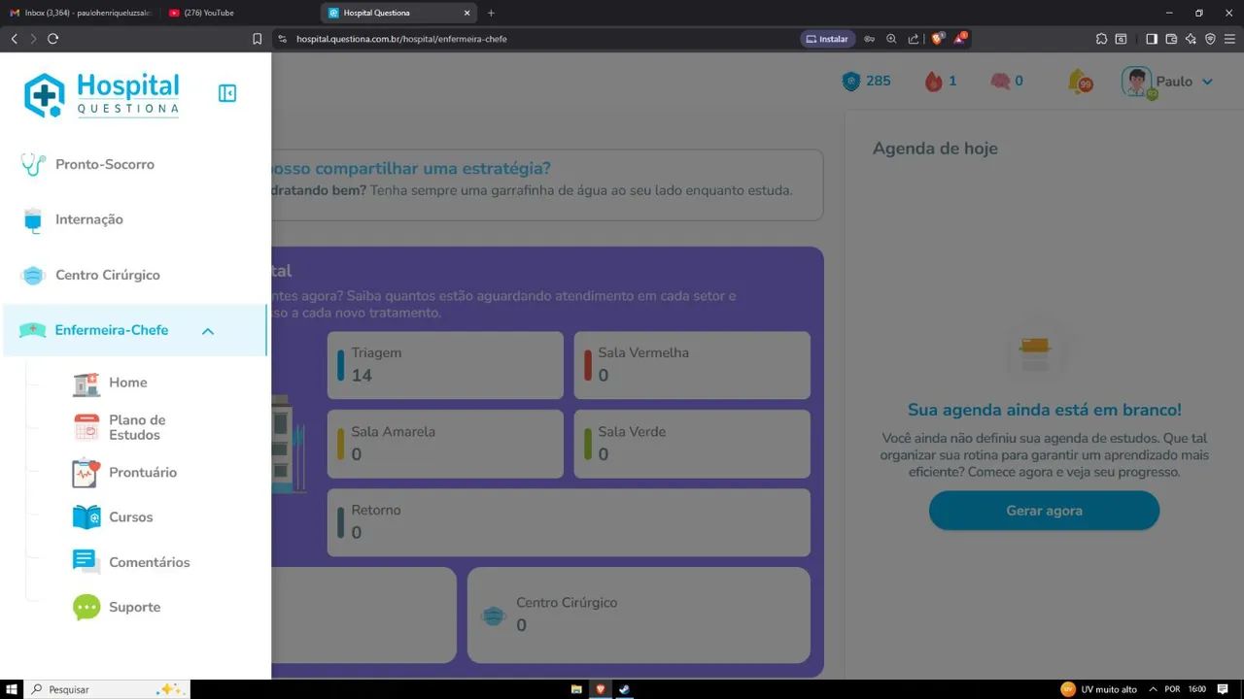Viewport: 1244px width, 699px height.
Task: Click the Gerar agora button
Action: coord(1044,511)
